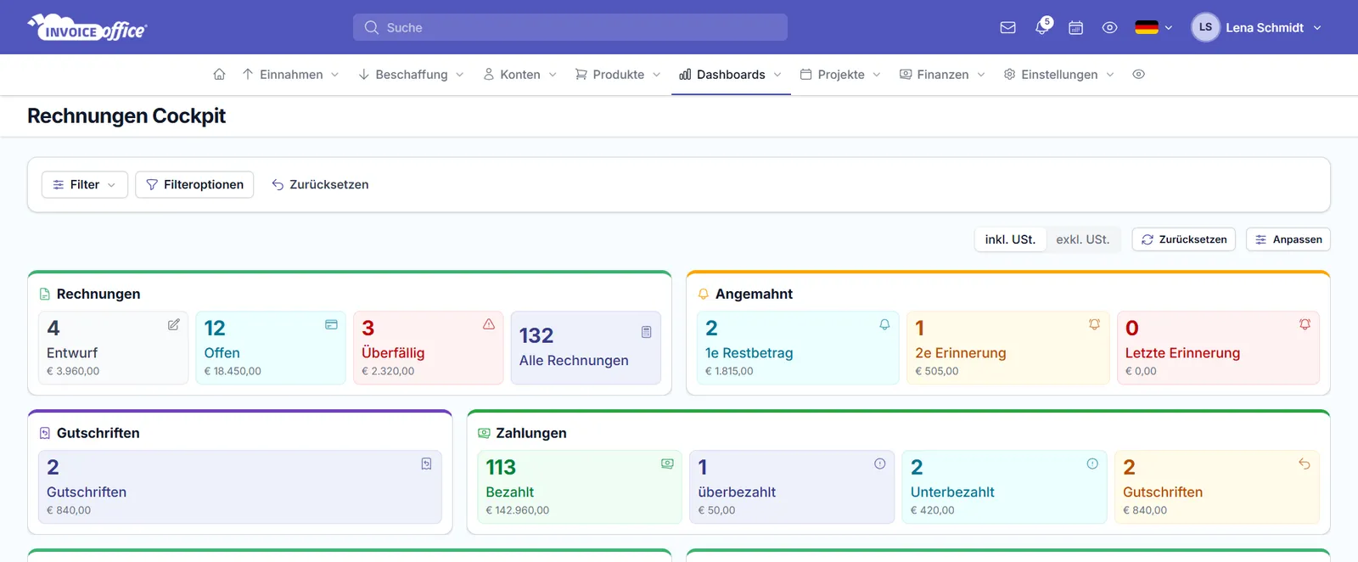Open the Letzte Erinnerung card

1218,348
